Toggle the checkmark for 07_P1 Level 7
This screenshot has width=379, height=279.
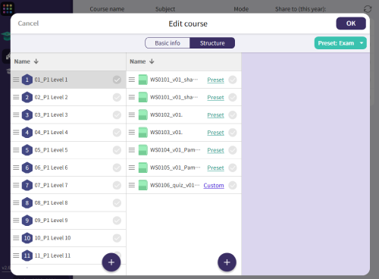(117, 185)
